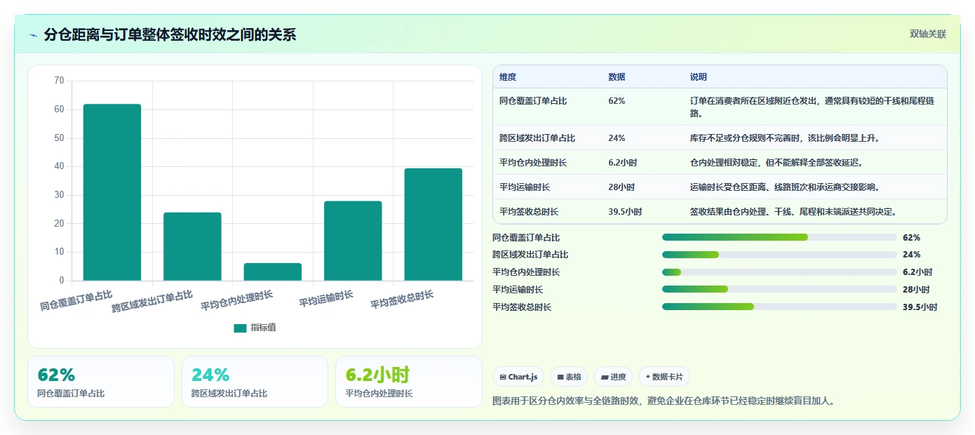
Task: Click the 维度 column header in the table
Action: [x=508, y=77]
